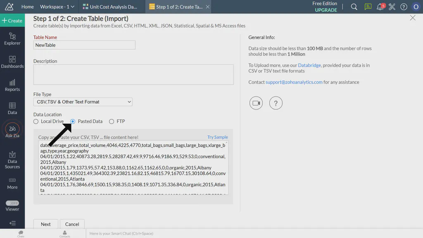The height and width of the screenshot is (238, 423).
Task: Open the Try Sample link
Action: (x=218, y=137)
